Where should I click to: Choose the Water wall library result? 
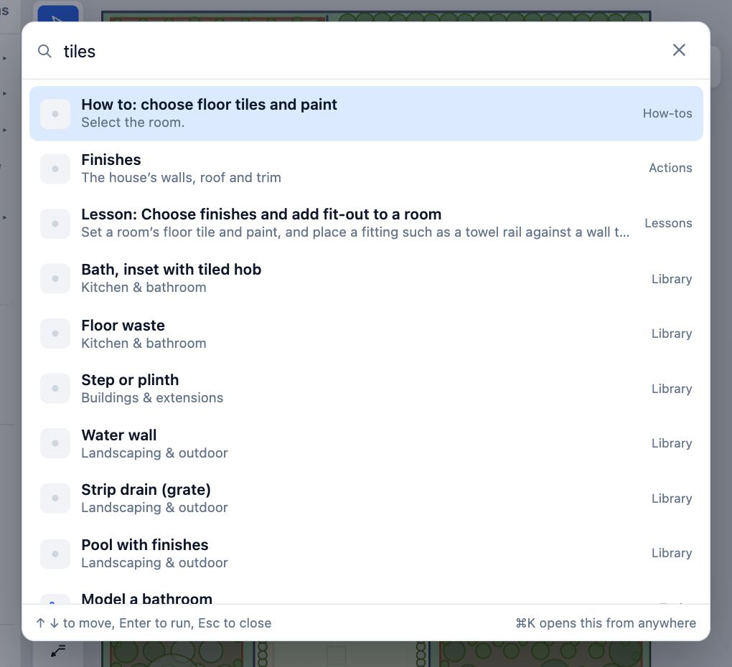(366, 443)
